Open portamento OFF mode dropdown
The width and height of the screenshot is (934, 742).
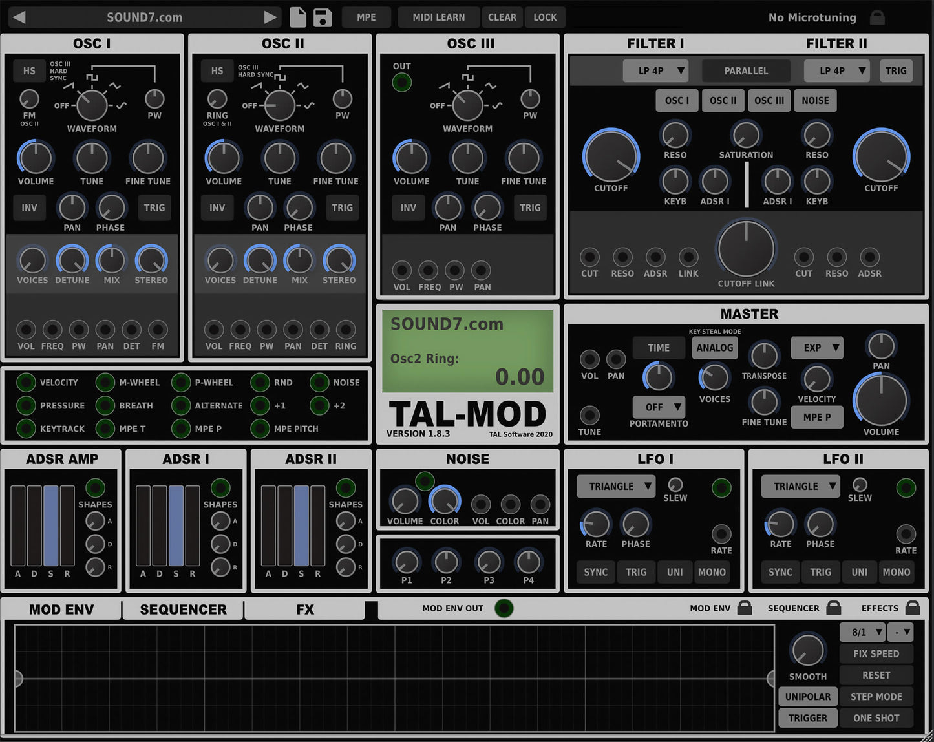pyautogui.click(x=659, y=407)
